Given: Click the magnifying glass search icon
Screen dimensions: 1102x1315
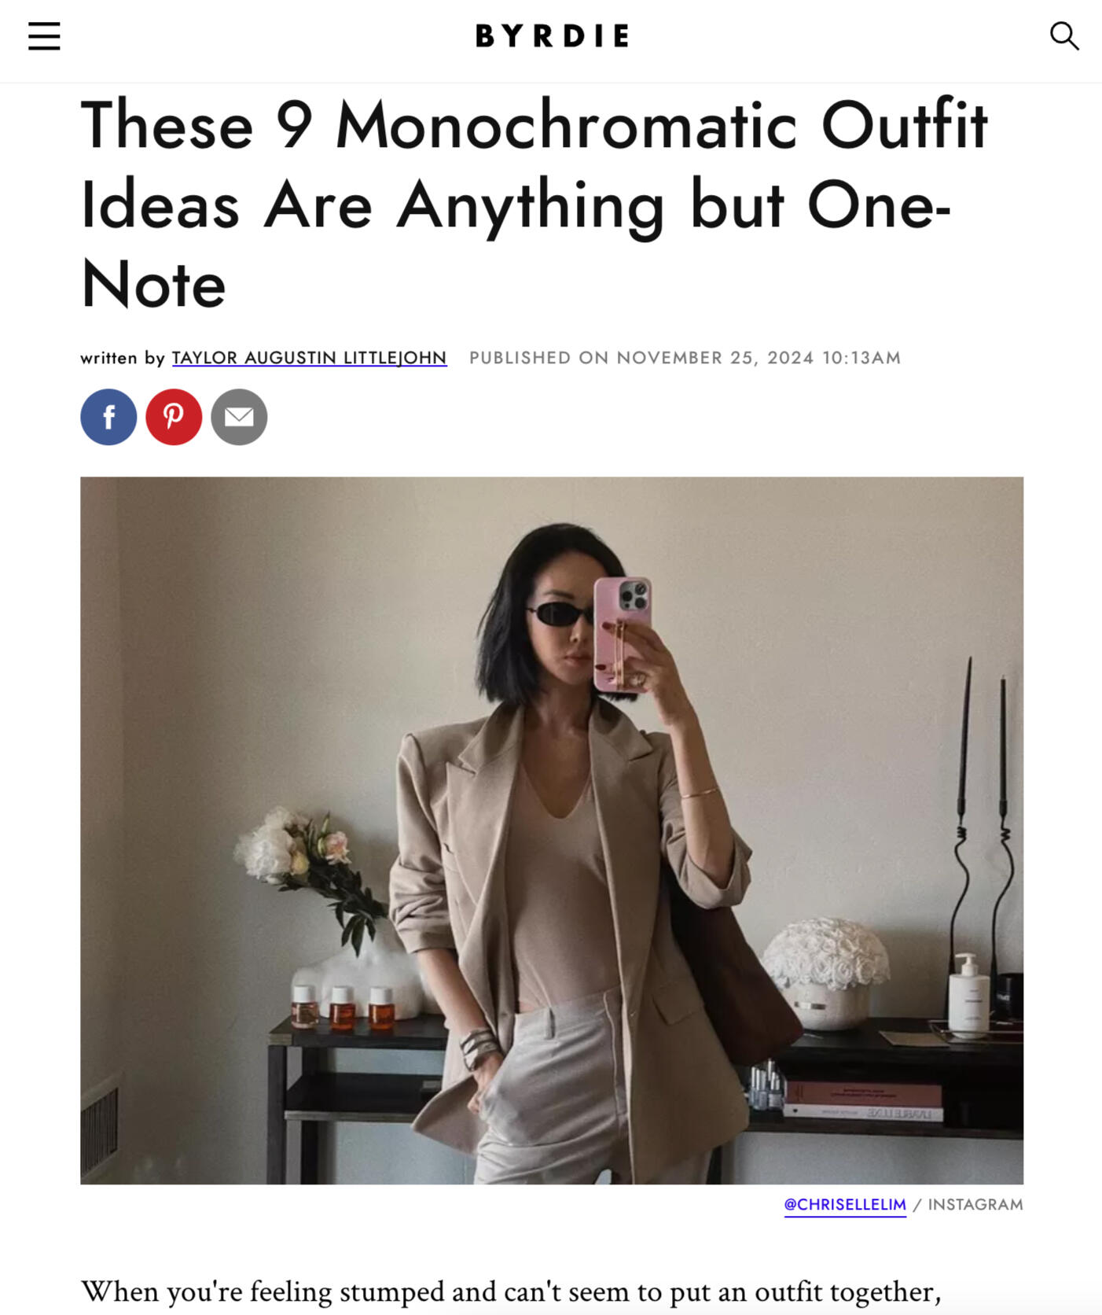Looking at the screenshot, I should pyautogui.click(x=1064, y=36).
